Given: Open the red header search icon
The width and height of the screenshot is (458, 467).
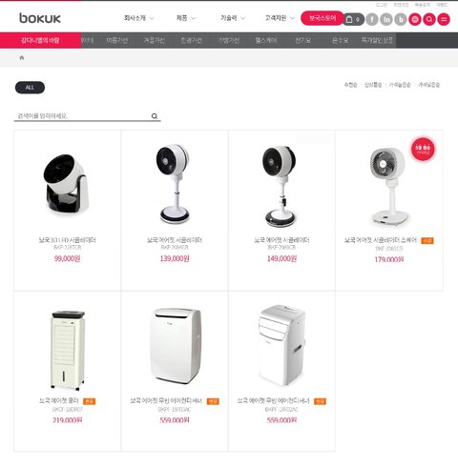Looking at the screenshot, I should coord(429,19).
